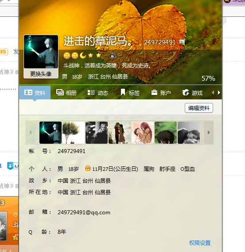Click 更换头像 to change avatar
Screen dimensions: 245x252
pos(41,74)
